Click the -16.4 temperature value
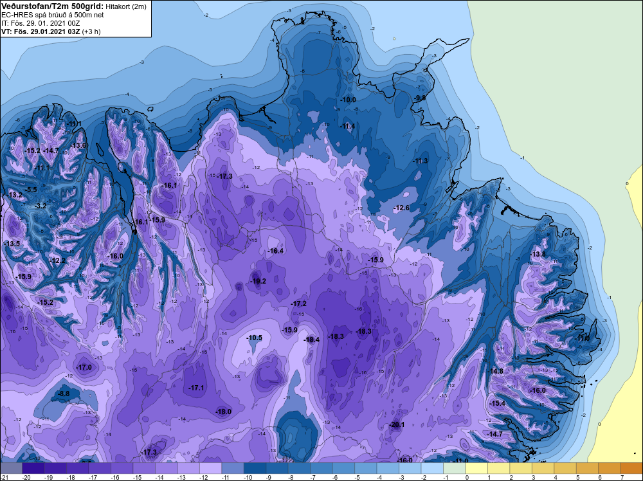Viewport: 643px width, 481px height. pos(275,251)
